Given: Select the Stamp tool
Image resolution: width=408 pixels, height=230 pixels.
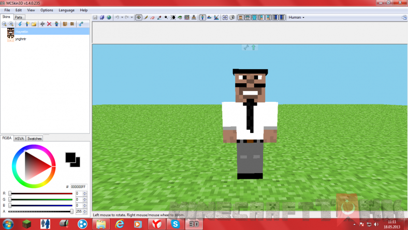Looking at the screenshot, I should coord(194,18).
